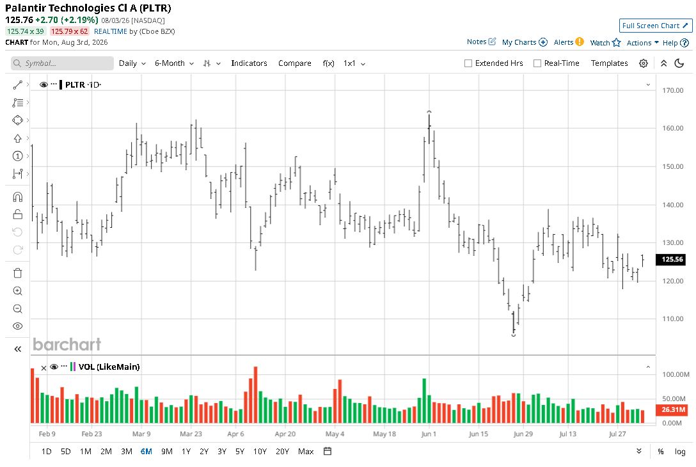The image size is (696, 467).
Task: Collapse the left drawing toolbar
Action: pos(18,349)
